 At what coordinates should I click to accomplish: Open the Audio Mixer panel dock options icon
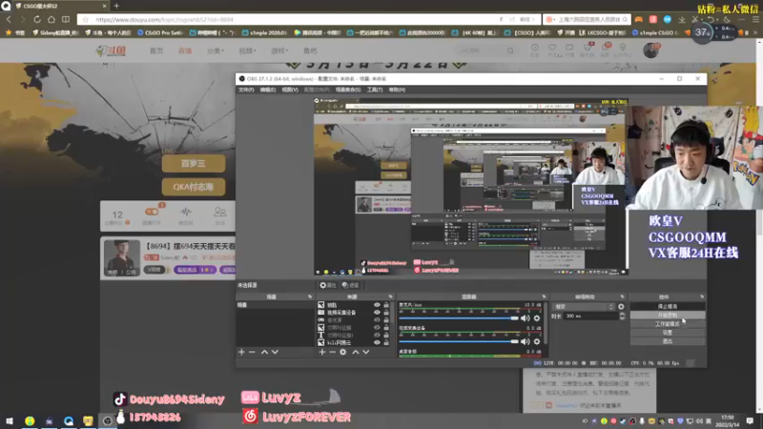(x=544, y=296)
